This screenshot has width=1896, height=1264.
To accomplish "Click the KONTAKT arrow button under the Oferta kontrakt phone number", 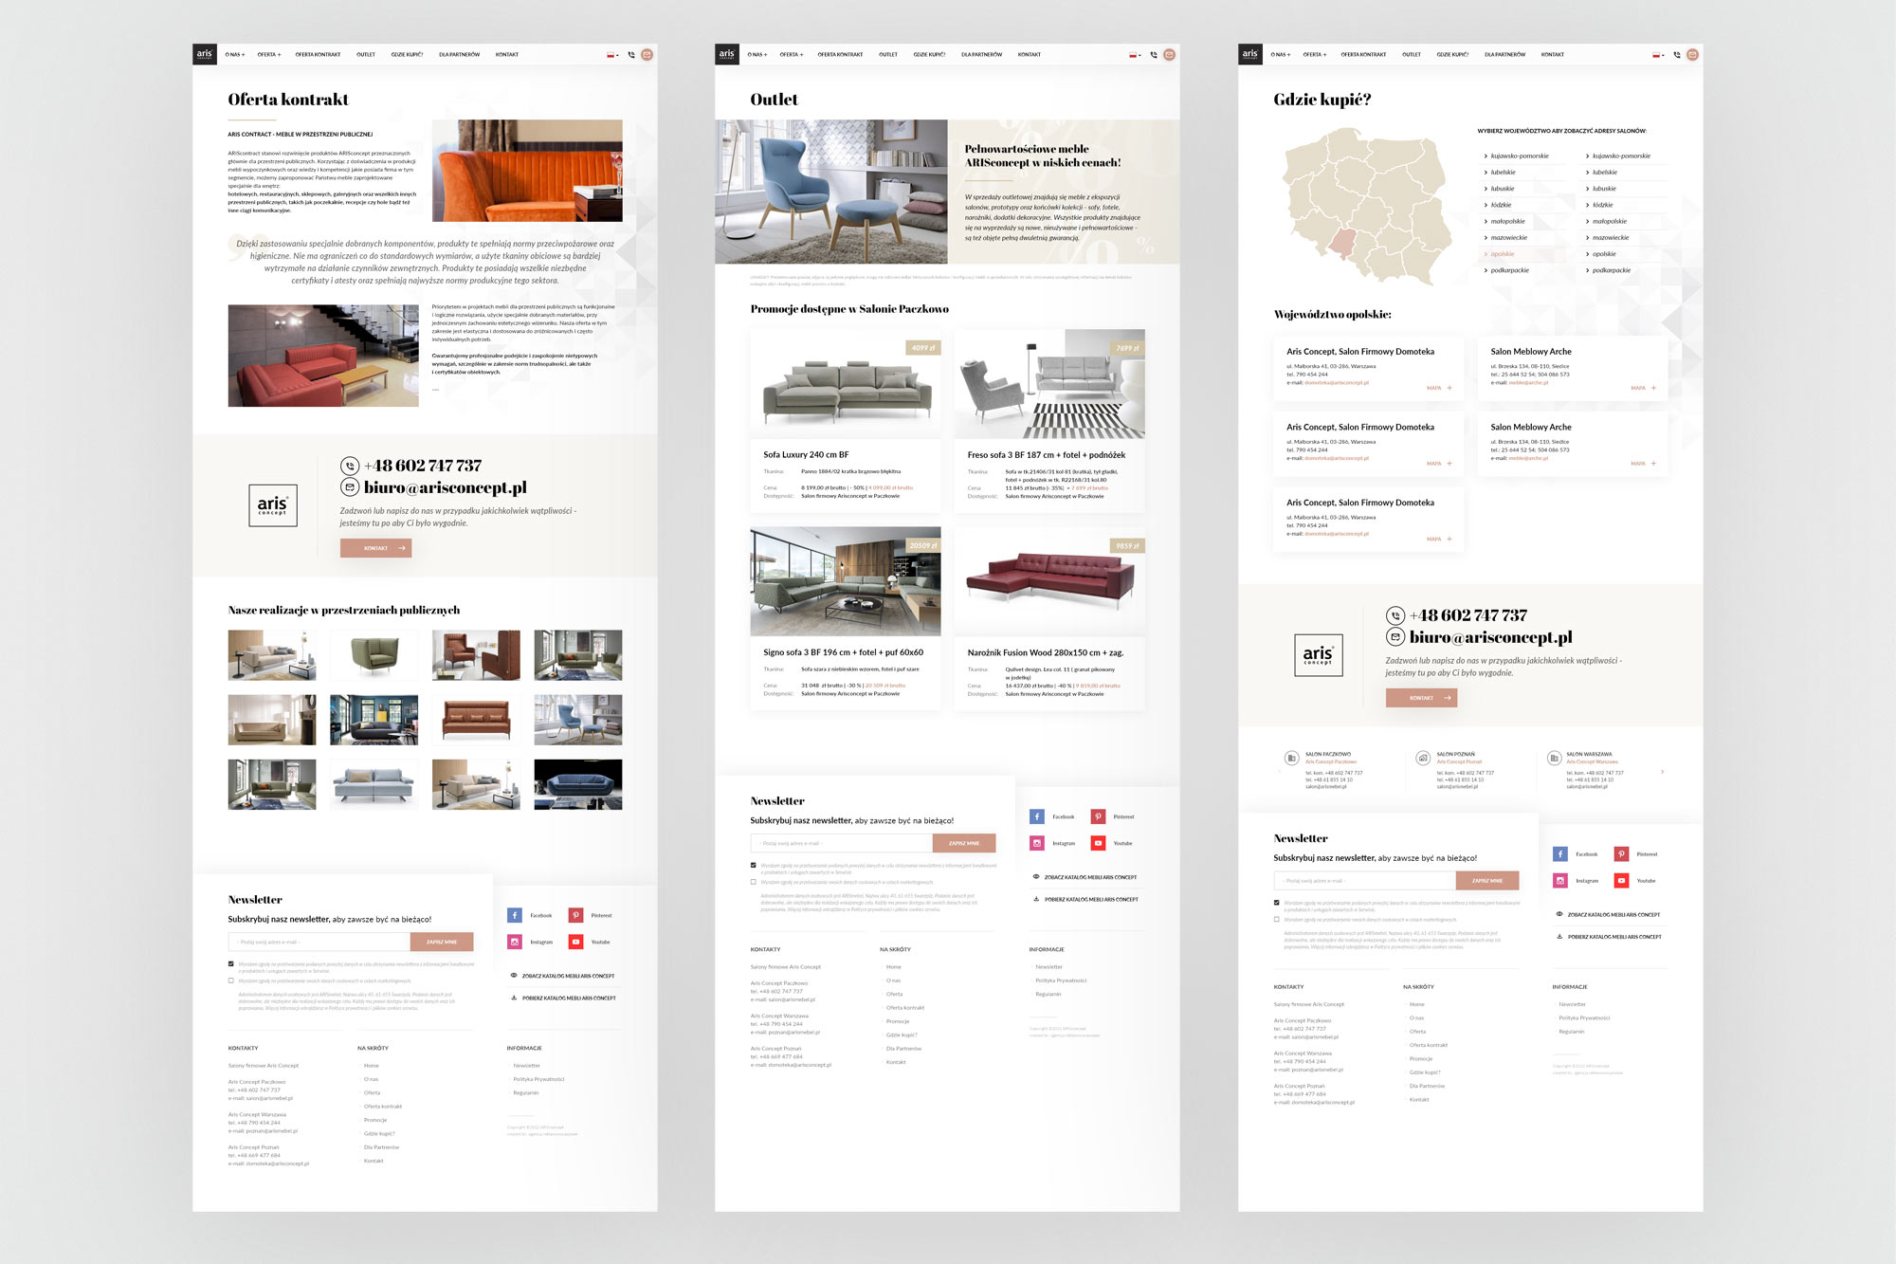I will [375, 548].
